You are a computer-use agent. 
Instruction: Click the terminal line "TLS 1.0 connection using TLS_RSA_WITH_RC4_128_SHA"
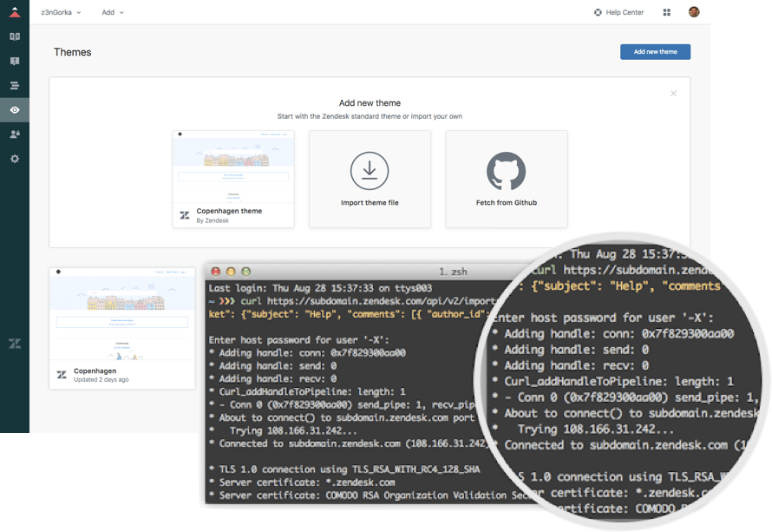344,470
